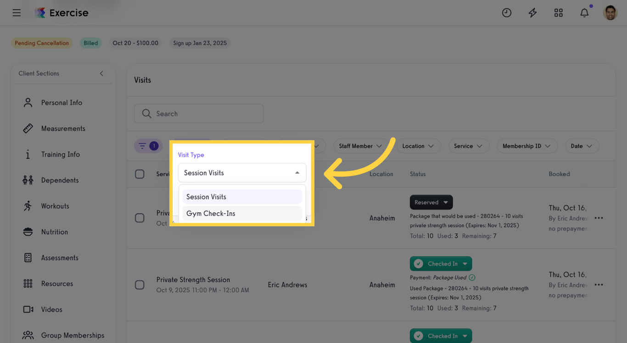The height and width of the screenshot is (343, 627).
Task: Click Eric Andrews staff name
Action: coord(287,285)
